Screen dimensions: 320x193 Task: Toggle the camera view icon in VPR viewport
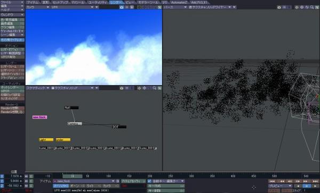point(122,7)
